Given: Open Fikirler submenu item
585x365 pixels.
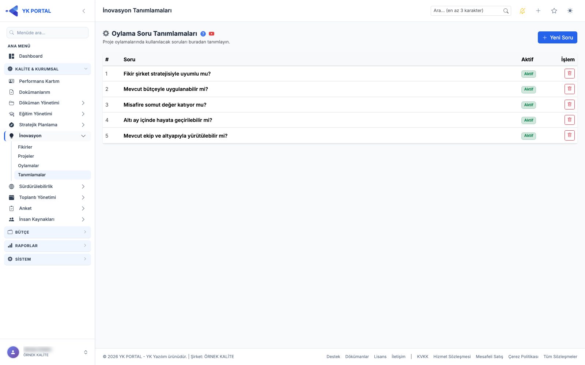Looking at the screenshot, I should point(52,147).
